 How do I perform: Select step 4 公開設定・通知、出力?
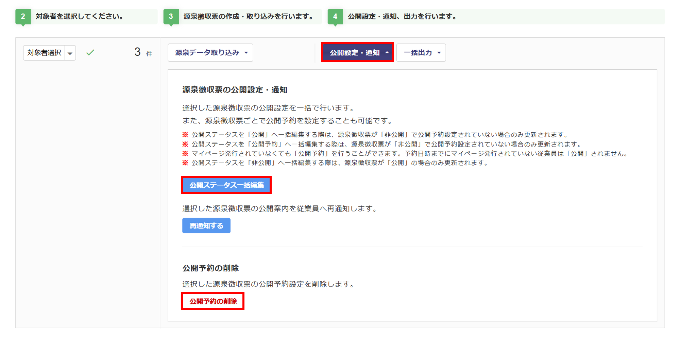pos(496,16)
